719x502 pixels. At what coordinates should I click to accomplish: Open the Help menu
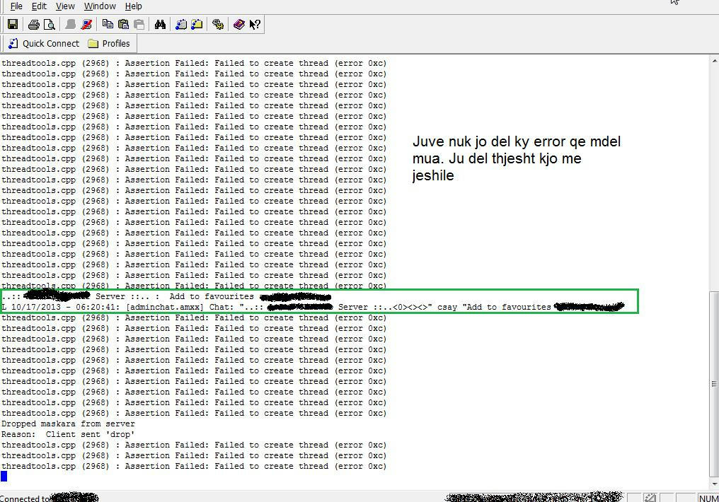pyautogui.click(x=134, y=6)
